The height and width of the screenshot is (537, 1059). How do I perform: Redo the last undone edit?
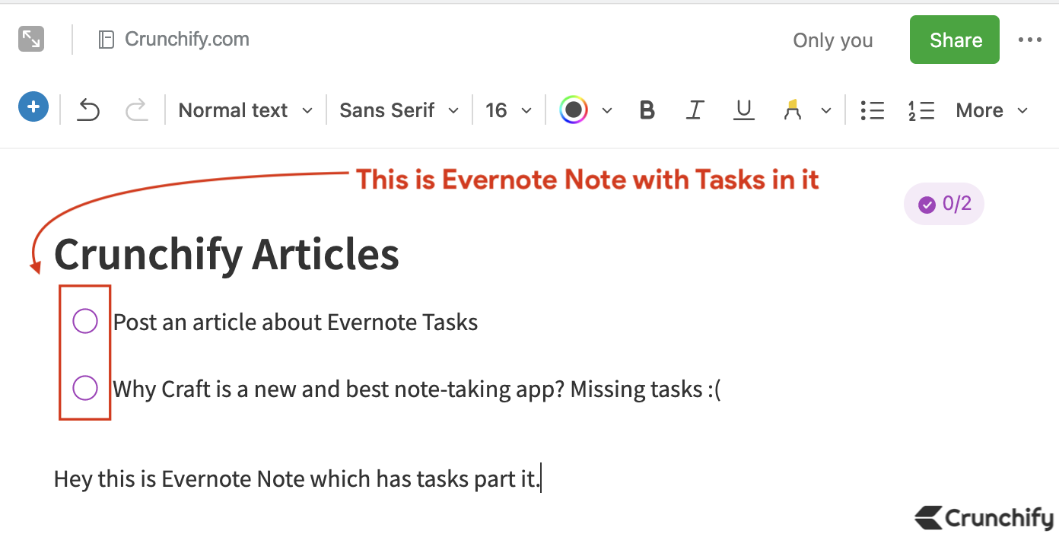pos(136,110)
